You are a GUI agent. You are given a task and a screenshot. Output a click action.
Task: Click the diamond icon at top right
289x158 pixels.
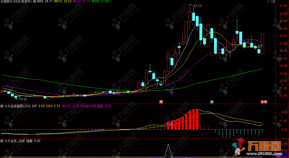click(268, 2)
